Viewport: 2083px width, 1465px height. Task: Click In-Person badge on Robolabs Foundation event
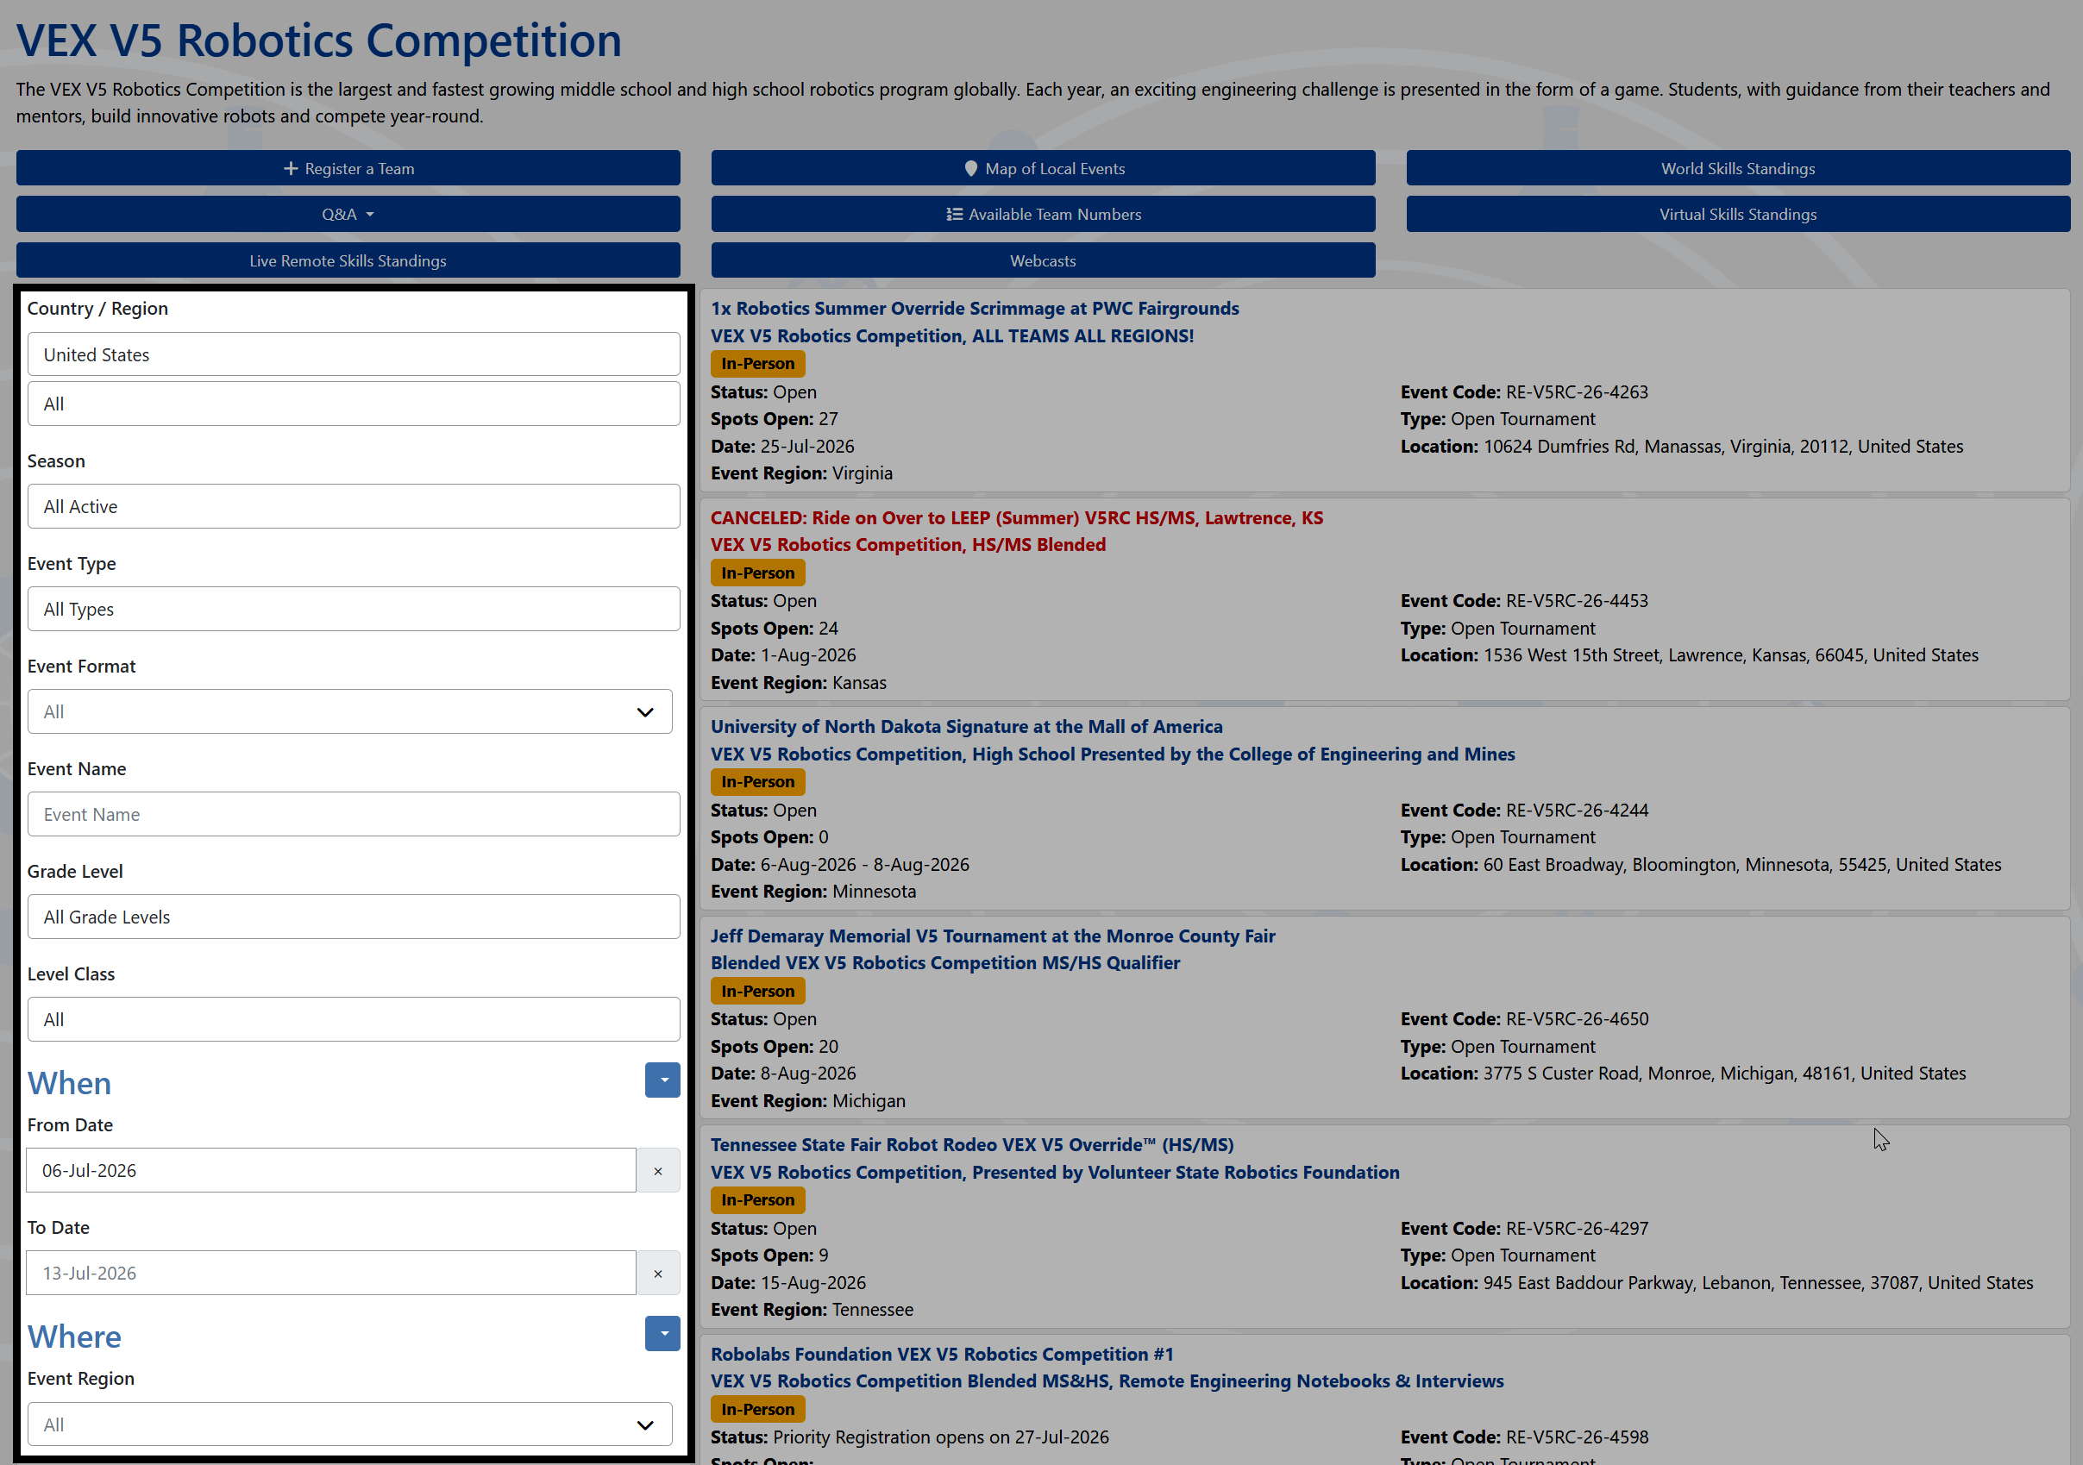click(757, 1409)
